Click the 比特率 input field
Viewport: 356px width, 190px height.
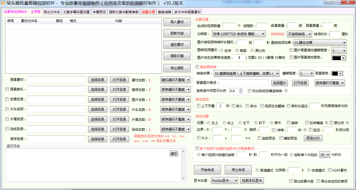[294, 170]
